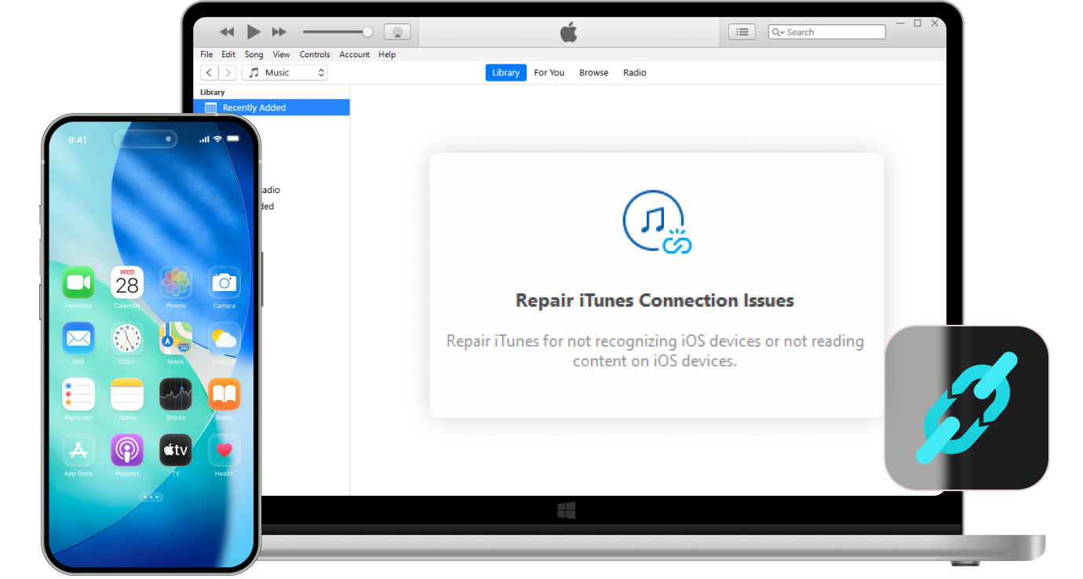This screenshot has height=579, width=1083.
Task: Click the Apple logo in the toolbar
Action: tap(568, 31)
